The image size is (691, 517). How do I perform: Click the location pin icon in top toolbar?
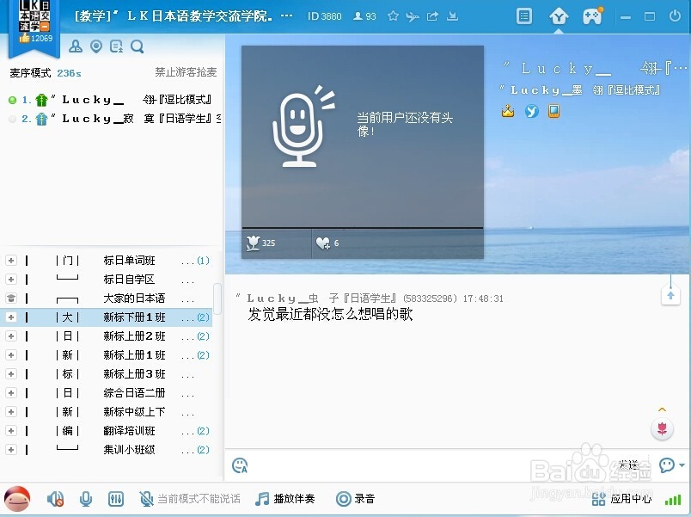[x=96, y=46]
